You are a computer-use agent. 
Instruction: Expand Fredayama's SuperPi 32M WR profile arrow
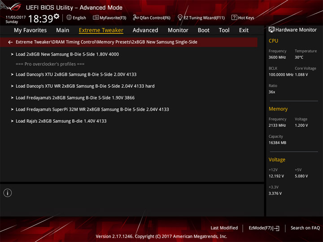[12, 109]
